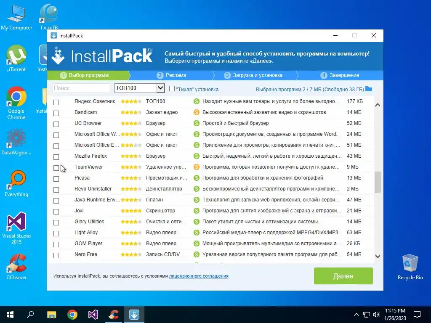Click the taskbar clock showing 11:15 PM
This screenshot has width=431, height=323.
[395, 315]
